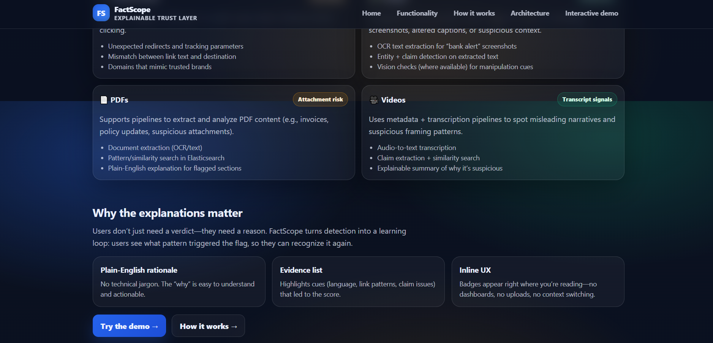
Task: Click the Transcript signals badge
Action: (x=587, y=99)
